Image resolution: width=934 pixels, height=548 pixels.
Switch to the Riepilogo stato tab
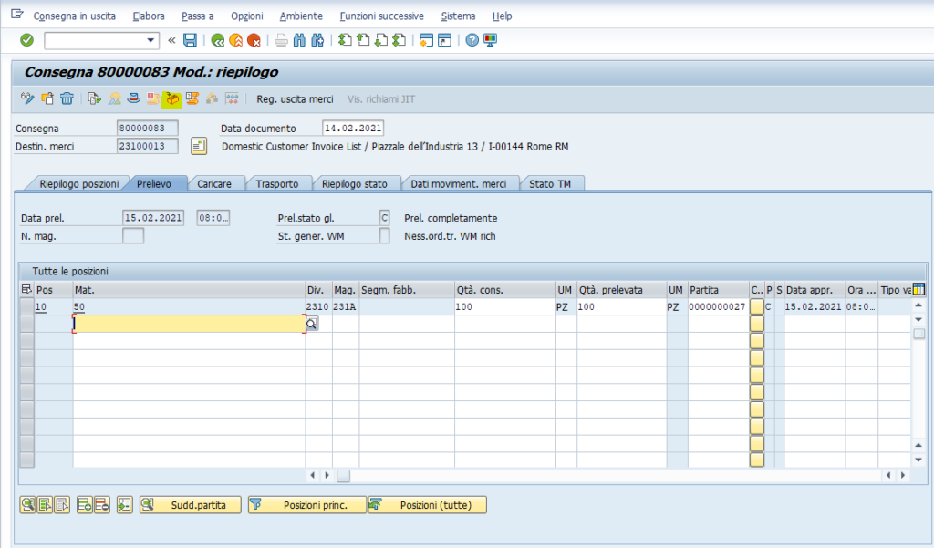tap(355, 184)
